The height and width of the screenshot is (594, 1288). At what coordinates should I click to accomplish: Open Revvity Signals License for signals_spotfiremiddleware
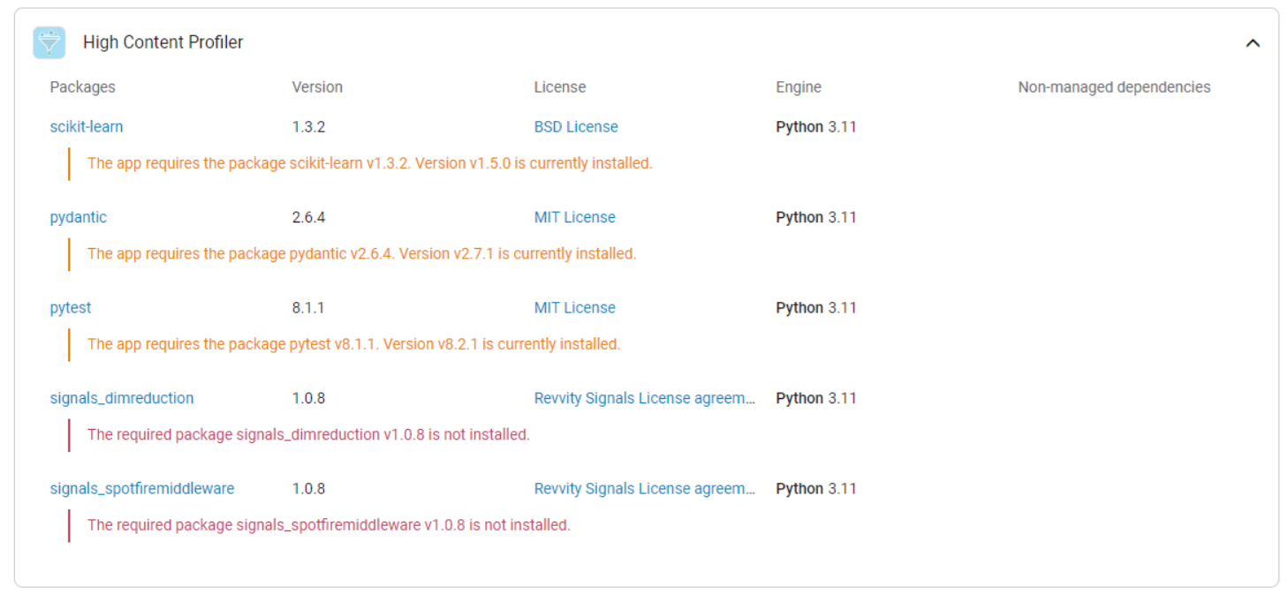tap(645, 489)
